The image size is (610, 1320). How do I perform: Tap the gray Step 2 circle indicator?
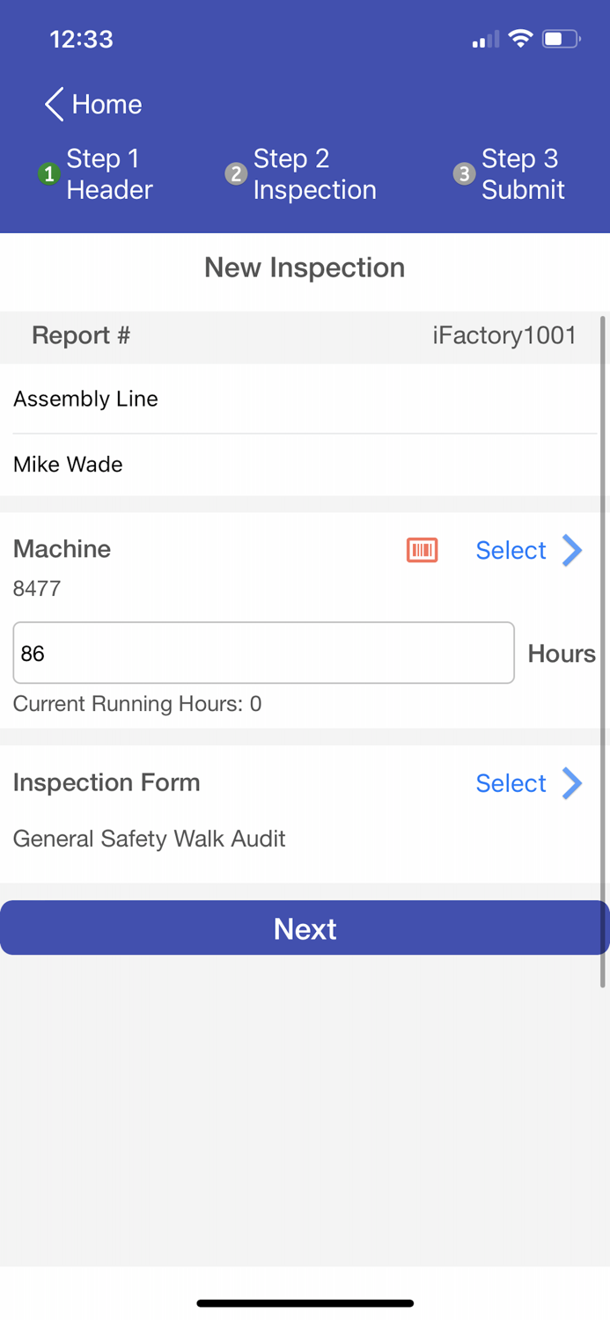(235, 174)
